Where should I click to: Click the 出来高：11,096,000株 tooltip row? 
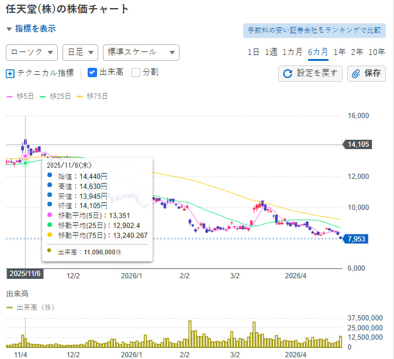85,252
